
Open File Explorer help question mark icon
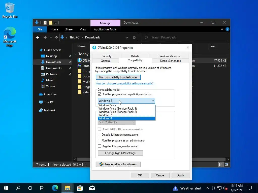[228, 29]
